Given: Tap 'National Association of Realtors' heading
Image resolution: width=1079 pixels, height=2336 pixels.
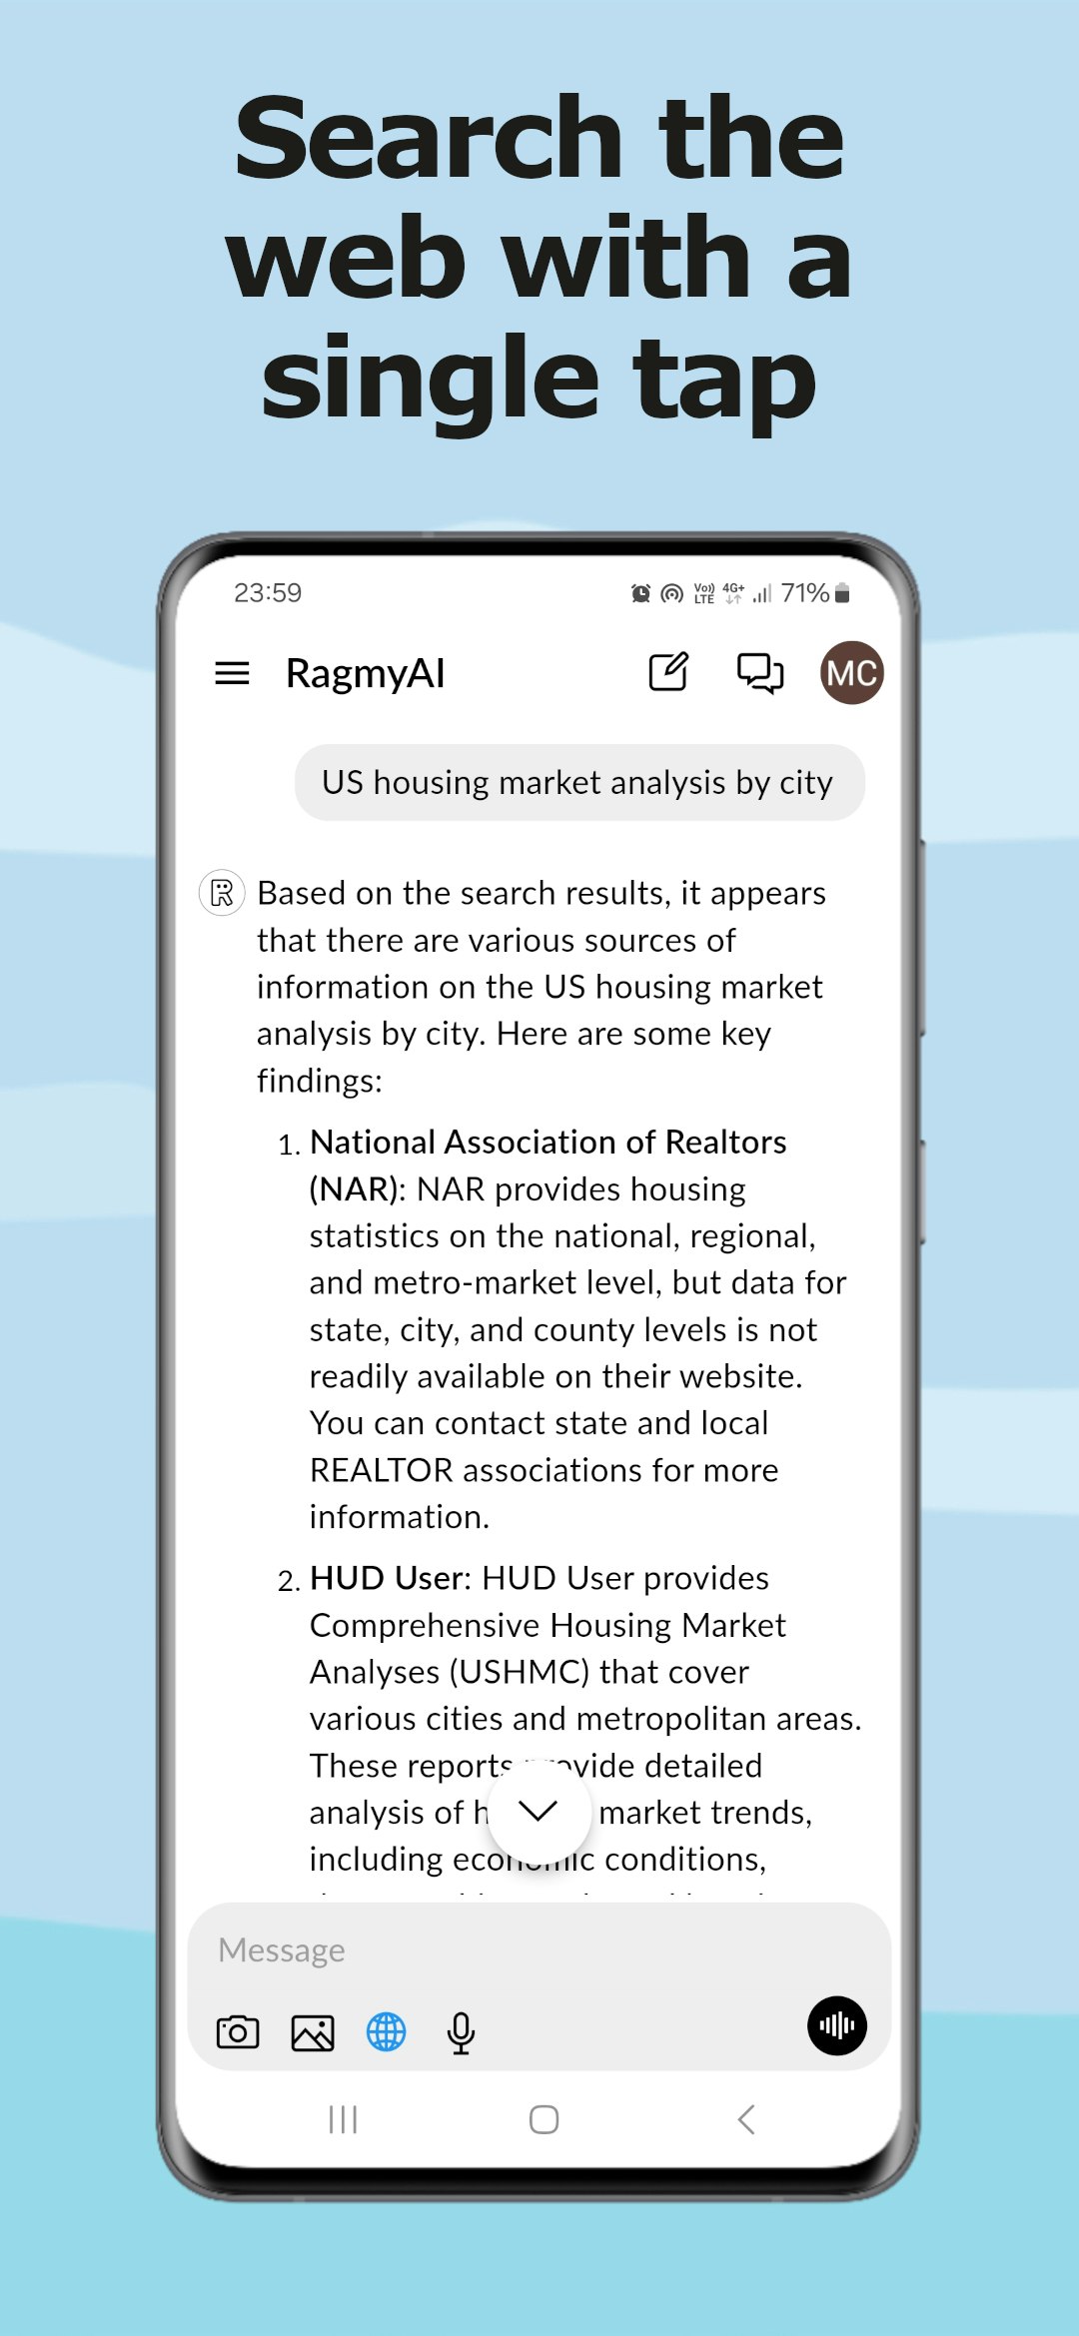Looking at the screenshot, I should 548,1142.
